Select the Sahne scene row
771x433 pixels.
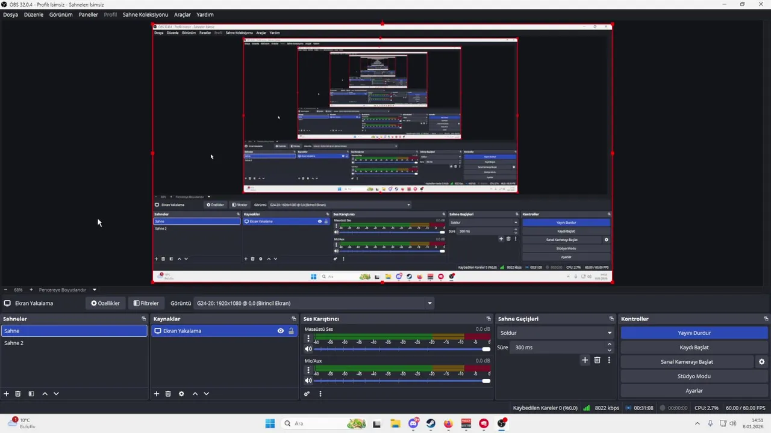74,331
